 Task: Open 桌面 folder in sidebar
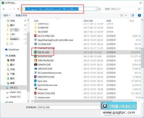[x=11, y=83]
